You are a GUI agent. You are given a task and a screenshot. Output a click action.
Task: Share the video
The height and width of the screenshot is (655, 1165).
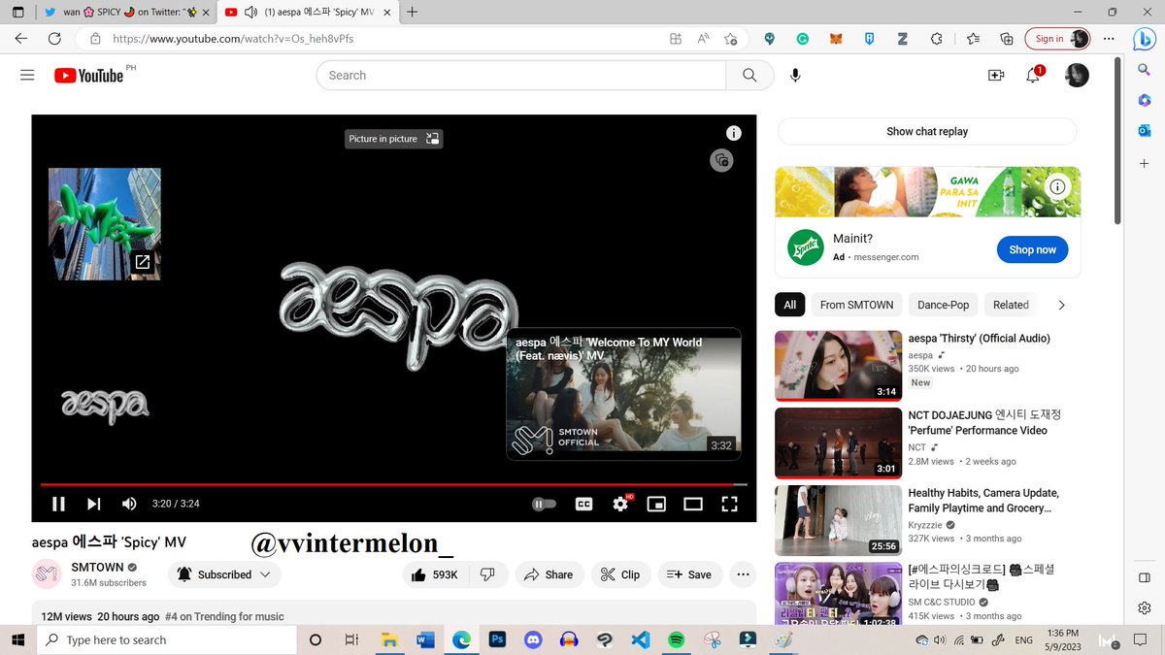point(549,574)
